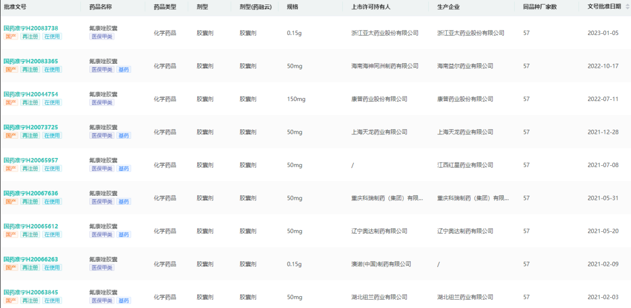Select manufacturer 湖北纽兰药业有限公司

pos(465,297)
